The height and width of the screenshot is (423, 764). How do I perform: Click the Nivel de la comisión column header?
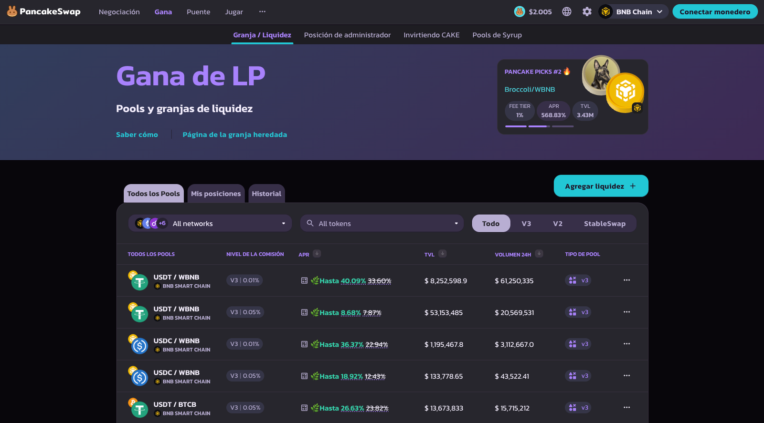[x=255, y=254]
